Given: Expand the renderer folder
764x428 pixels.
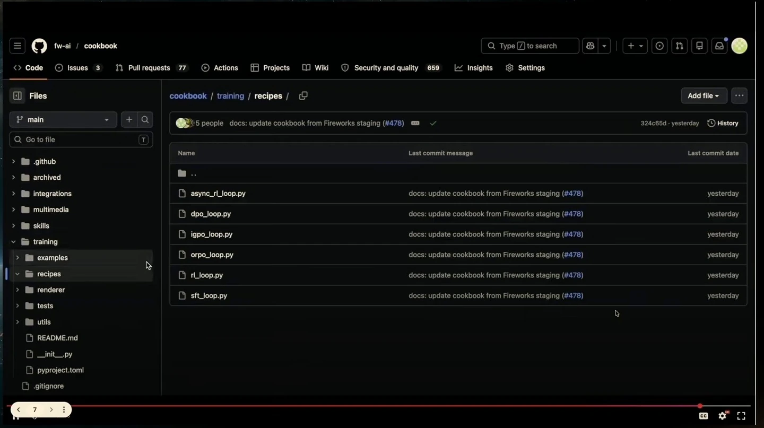Looking at the screenshot, I should tap(18, 290).
